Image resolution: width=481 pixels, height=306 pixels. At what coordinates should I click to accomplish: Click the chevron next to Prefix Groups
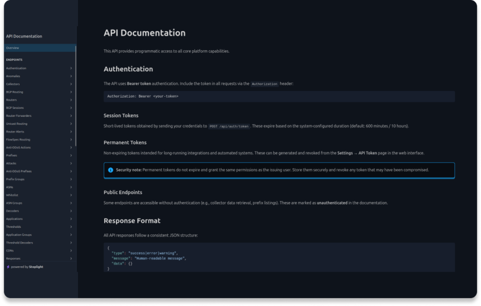[x=71, y=179]
